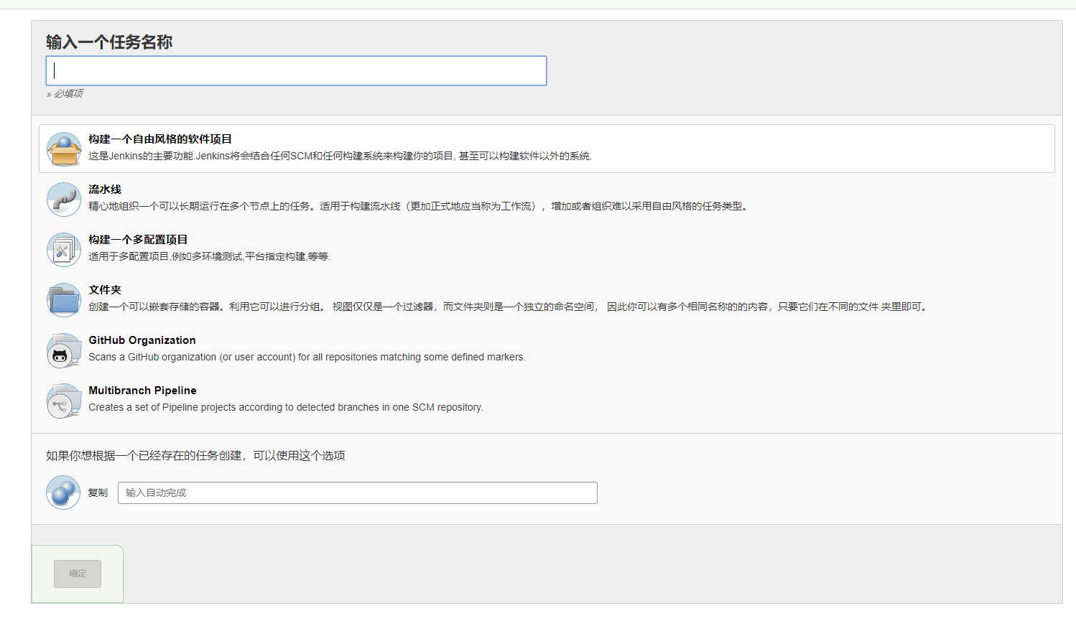Select the GitHub Organization octocat icon
This screenshot has width=1076, height=621.
click(x=64, y=350)
